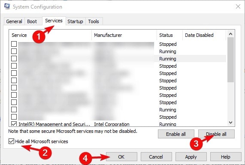Confirm with the OK button
The image size is (245, 165).
click(121, 157)
